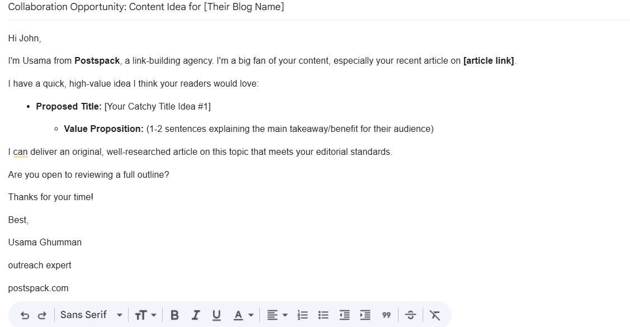The image size is (630, 327).
Task: Toggle italic formatting
Action: coord(195,315)
